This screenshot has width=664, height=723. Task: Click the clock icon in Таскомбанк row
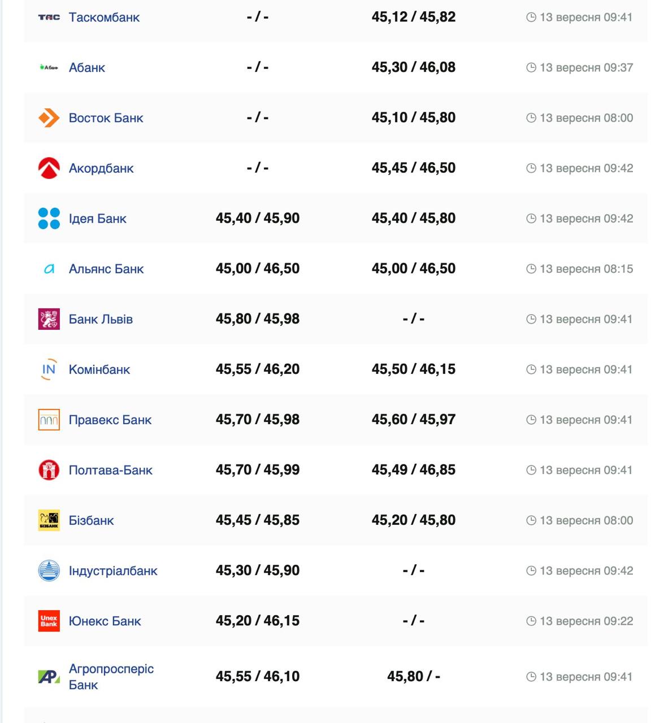pos(531,18)
